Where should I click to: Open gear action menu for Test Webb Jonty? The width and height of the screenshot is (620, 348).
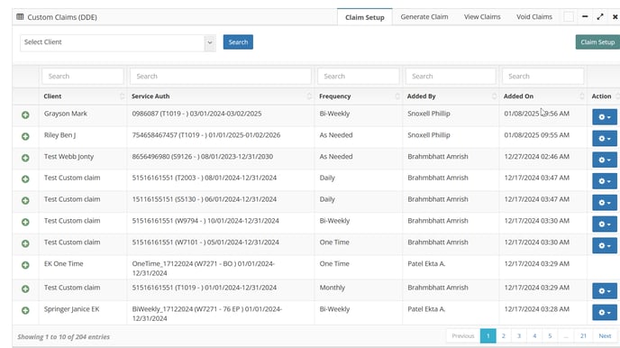coord(605,160)
